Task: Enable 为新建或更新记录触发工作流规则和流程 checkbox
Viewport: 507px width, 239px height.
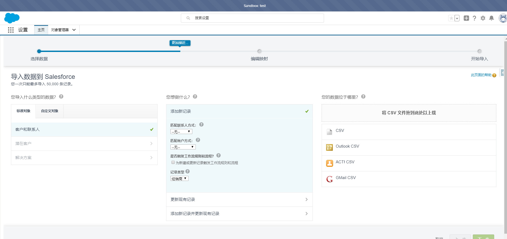Action: point(173,163)
